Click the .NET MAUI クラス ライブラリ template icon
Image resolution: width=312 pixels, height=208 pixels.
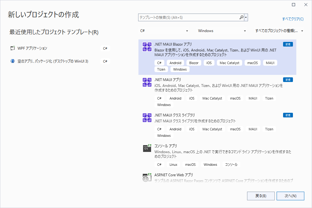pyautogui.click(x=147, y=118)
